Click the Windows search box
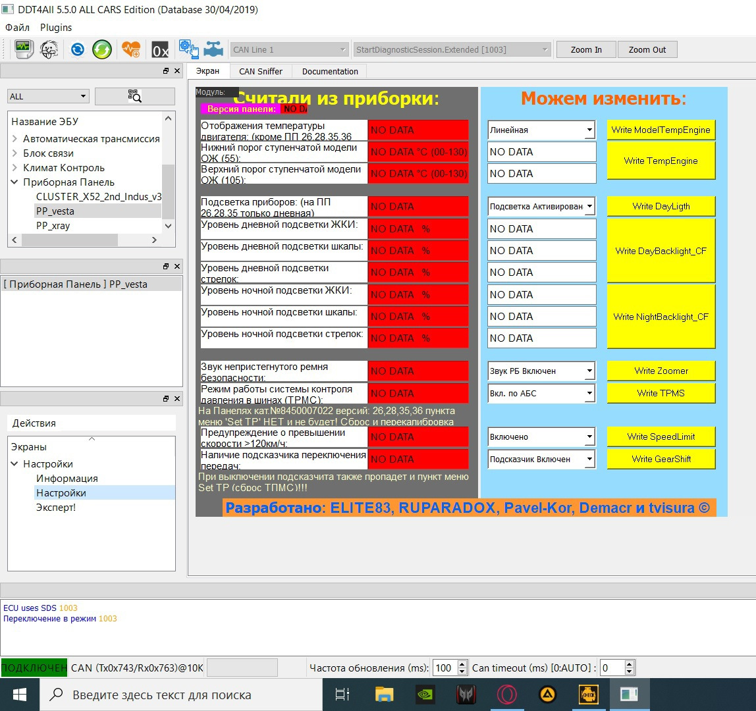 point(181,695)
